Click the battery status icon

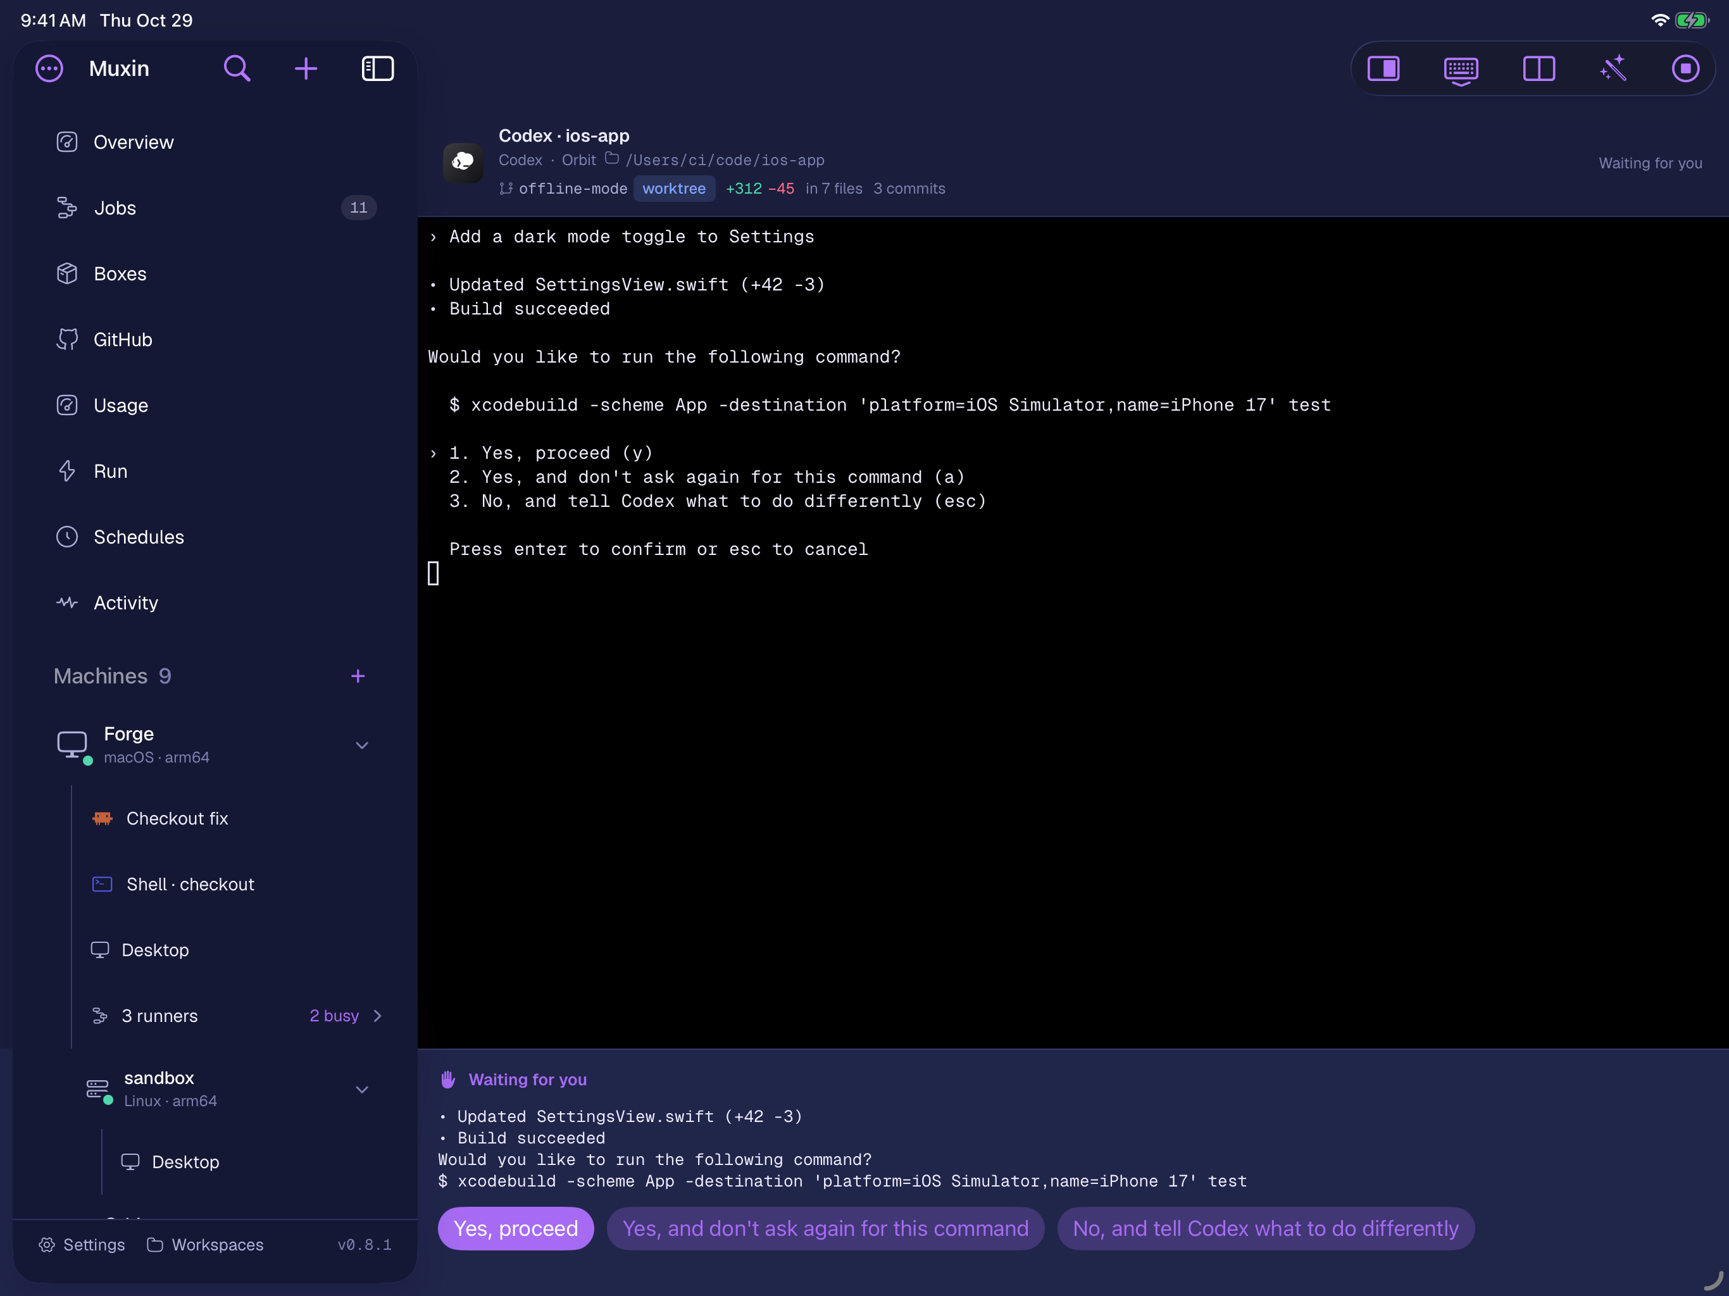pyautogui.click(x=1693, y=20)
